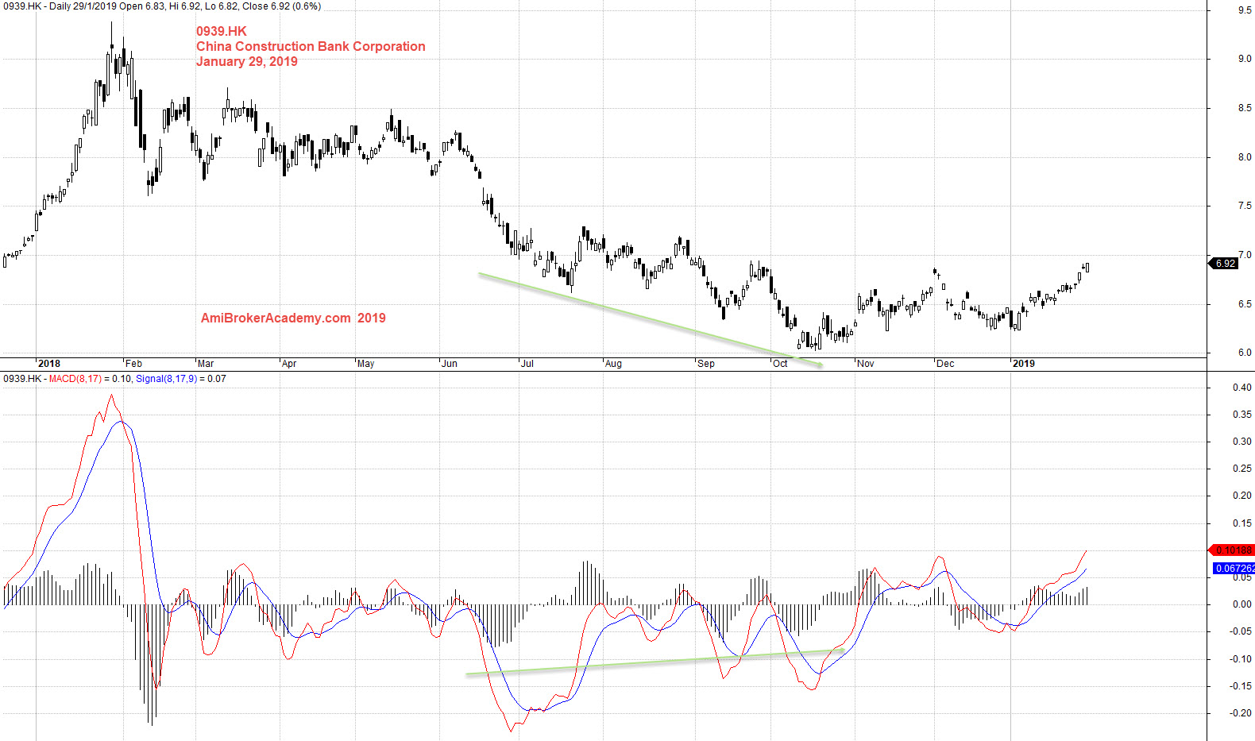Click the 0.30 MACD axis label
Screen dimensions: 1255x741
point(1242,442)
